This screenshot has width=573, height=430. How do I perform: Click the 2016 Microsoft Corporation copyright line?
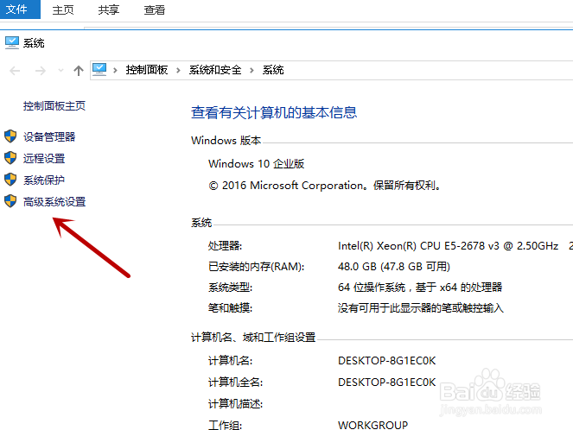pos(325,186)
